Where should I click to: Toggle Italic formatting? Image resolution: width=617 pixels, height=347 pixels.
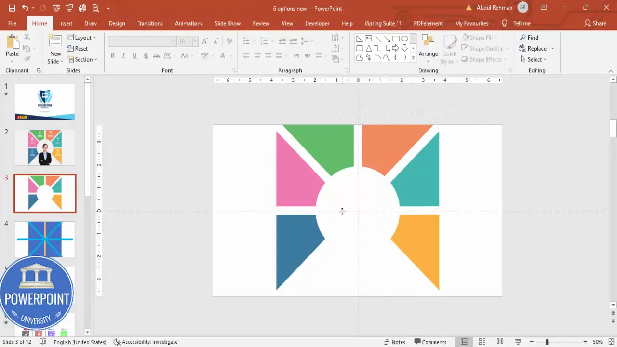coord(123,56)
